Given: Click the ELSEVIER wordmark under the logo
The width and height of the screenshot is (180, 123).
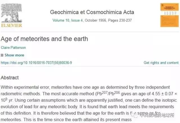Looking at the screenshot, I should point(12,25).
